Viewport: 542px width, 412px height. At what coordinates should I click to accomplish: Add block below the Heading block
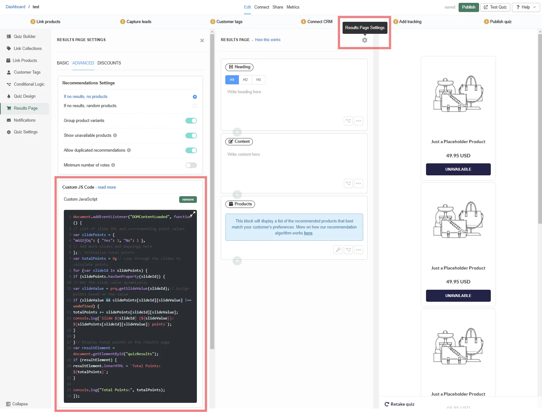(237, 132)
